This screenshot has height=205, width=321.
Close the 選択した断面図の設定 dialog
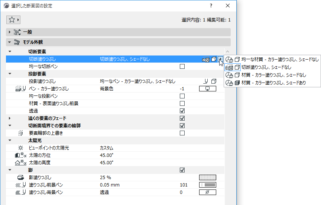(228, 6)
